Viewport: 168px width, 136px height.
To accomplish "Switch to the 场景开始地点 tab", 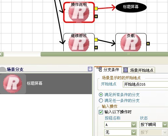I will point(138,70).
